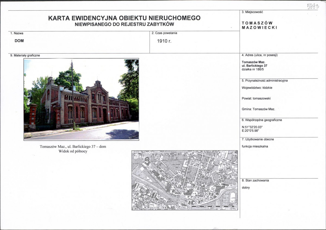Click the site location map image
Viewport: 326px width, 230px height.
pos(185,180)
